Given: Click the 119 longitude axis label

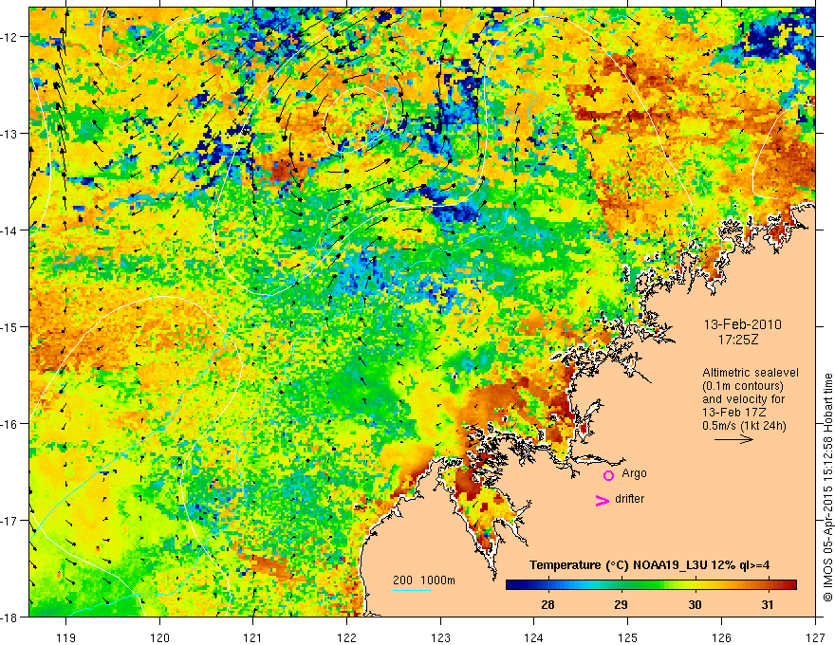Looking at the screenshot, I should (66, 637).
